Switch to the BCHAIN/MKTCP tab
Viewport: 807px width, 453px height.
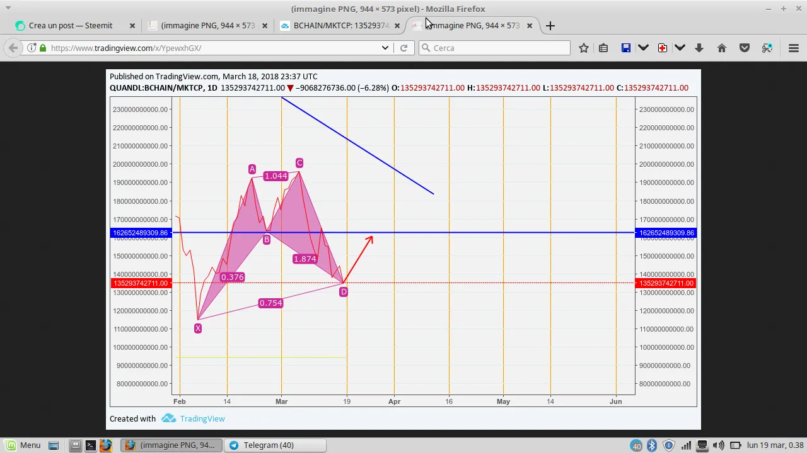(340, 26)
